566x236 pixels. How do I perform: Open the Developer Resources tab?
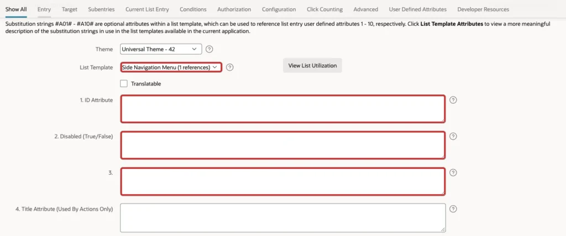tap(483, 9)
